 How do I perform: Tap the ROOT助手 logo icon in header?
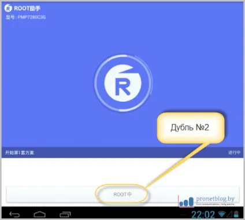(8, 8)
